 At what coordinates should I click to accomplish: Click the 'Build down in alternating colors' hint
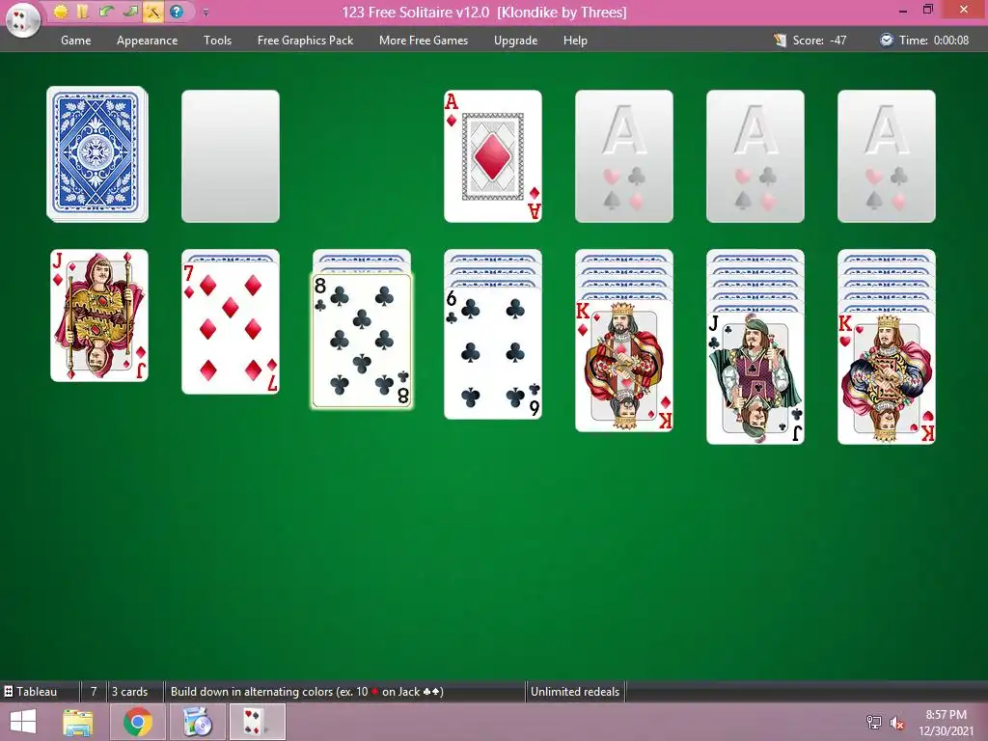point(307,691)
